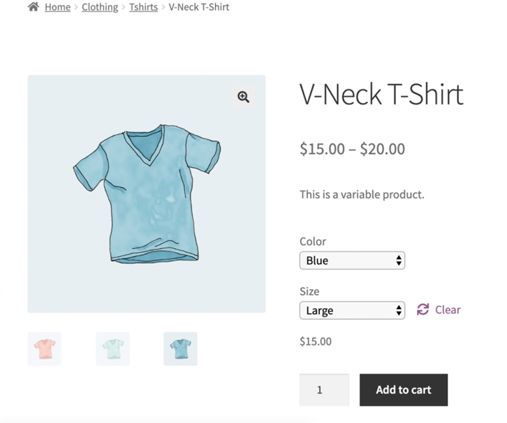
Task: Open the Color dropdown showing Blue
Action: tap(352, 261)
